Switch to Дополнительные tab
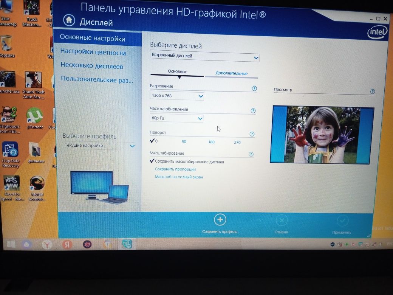Image resolution: width=393 pixels, height=295 pixels. point(231,73)
